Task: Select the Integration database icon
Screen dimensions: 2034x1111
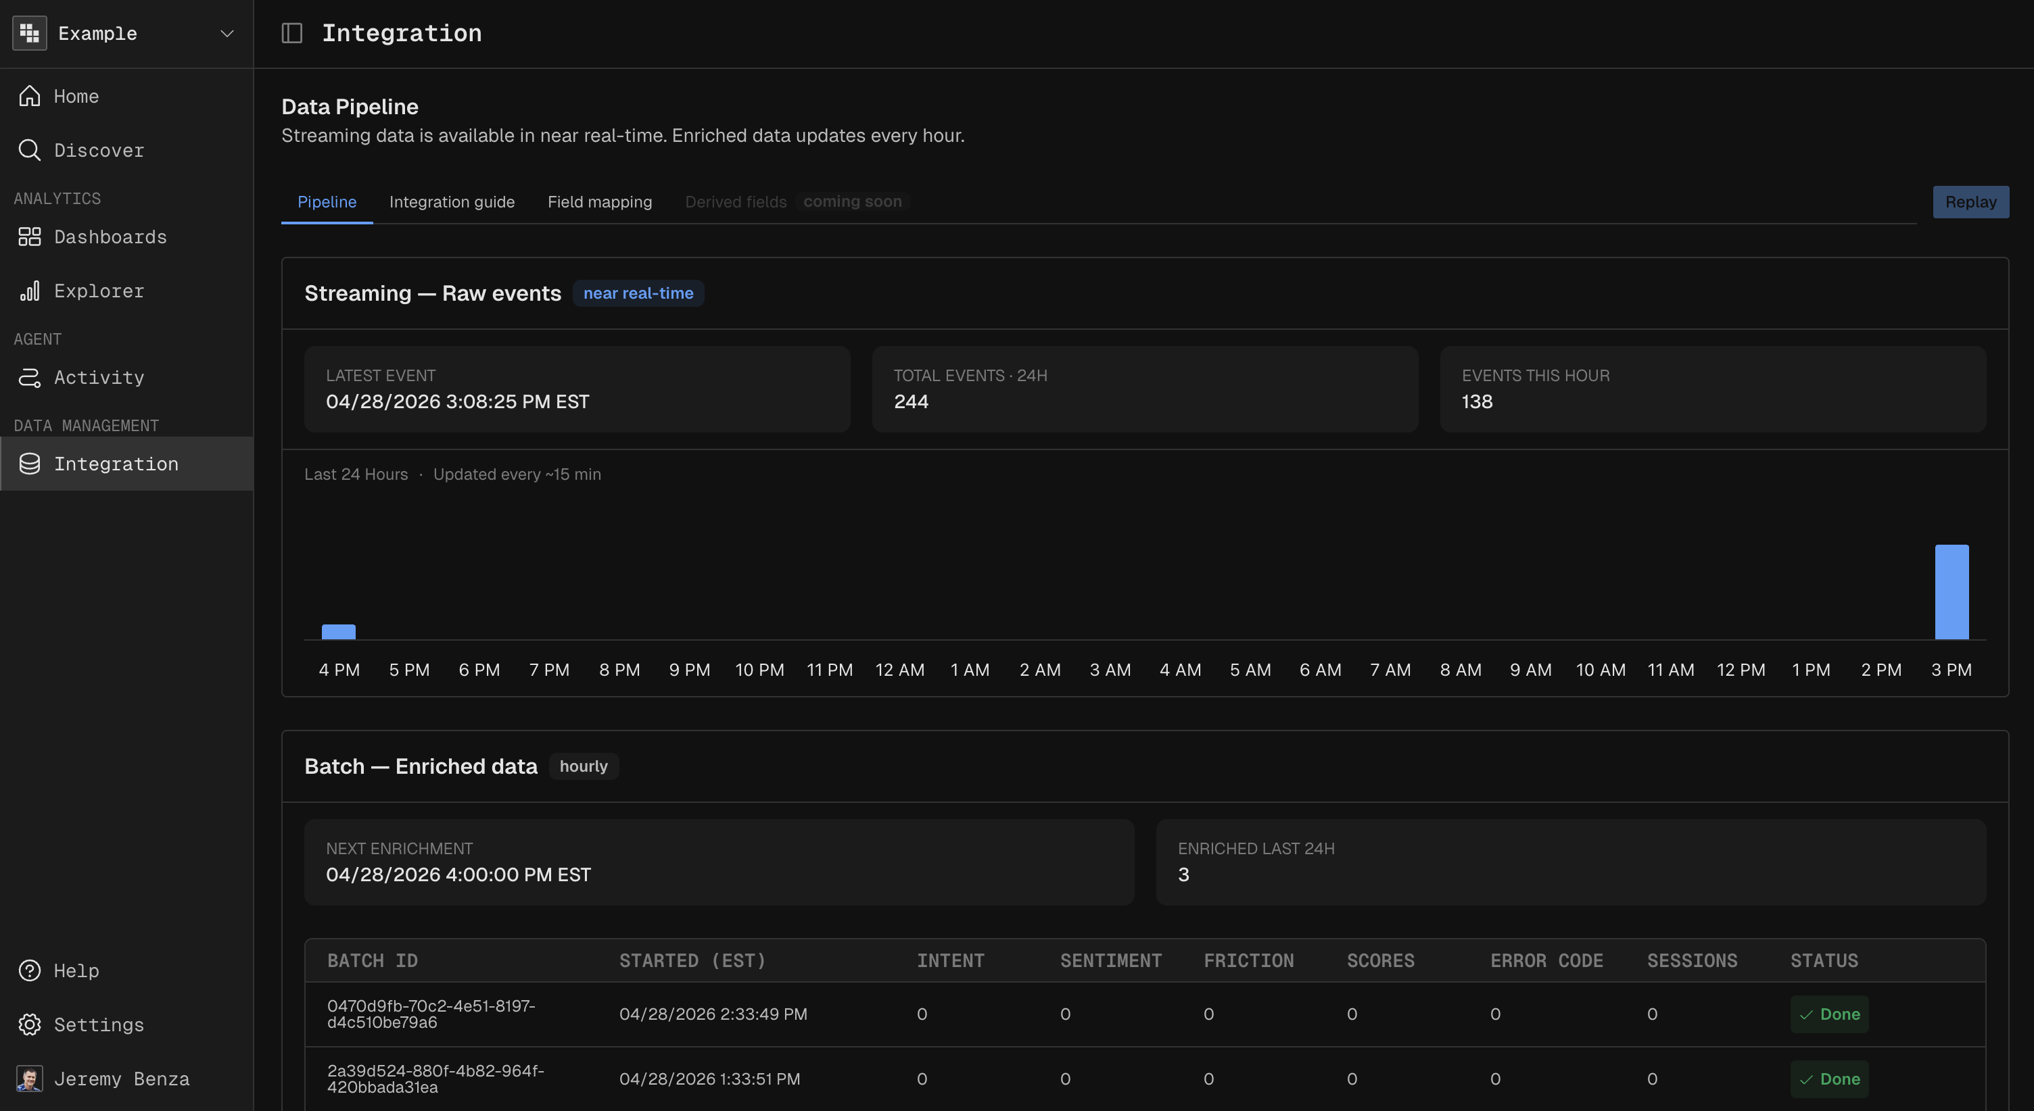Action: (29, 464)
